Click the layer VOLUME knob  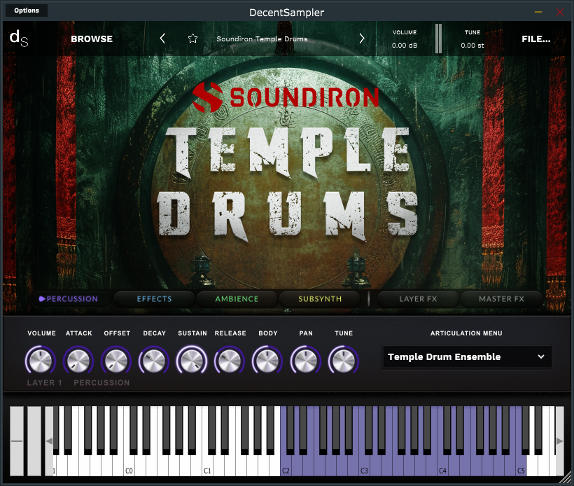[41, 361]
